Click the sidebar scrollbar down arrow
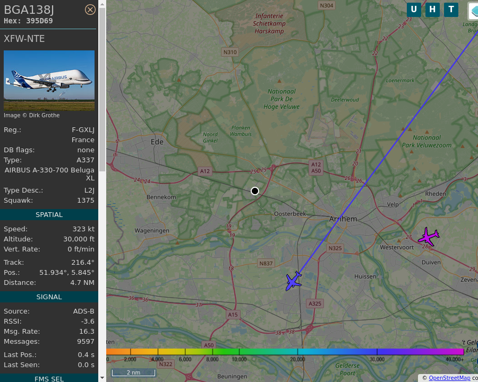478x382 pixels. (102, 378)
